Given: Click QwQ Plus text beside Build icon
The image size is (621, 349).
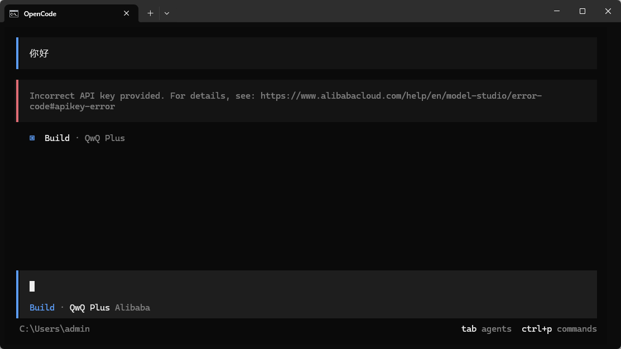Looking at the screenshot, I should coord(104,138).
